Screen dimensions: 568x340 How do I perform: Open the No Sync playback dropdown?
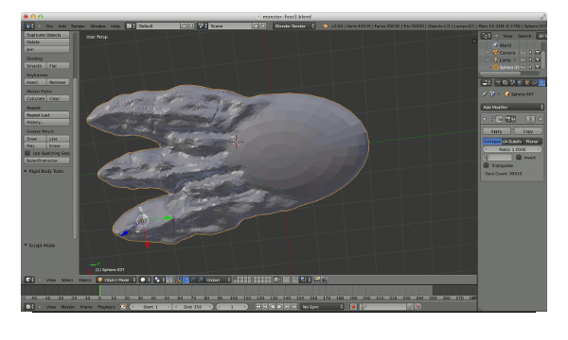[x=322, y=307]
